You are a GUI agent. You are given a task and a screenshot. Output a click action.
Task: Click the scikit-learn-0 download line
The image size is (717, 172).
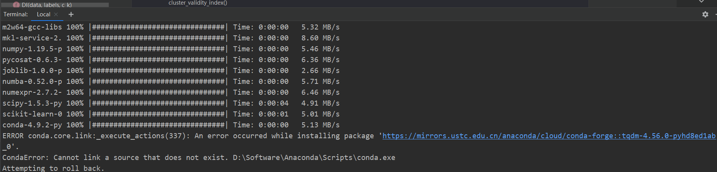click(171, 114)
